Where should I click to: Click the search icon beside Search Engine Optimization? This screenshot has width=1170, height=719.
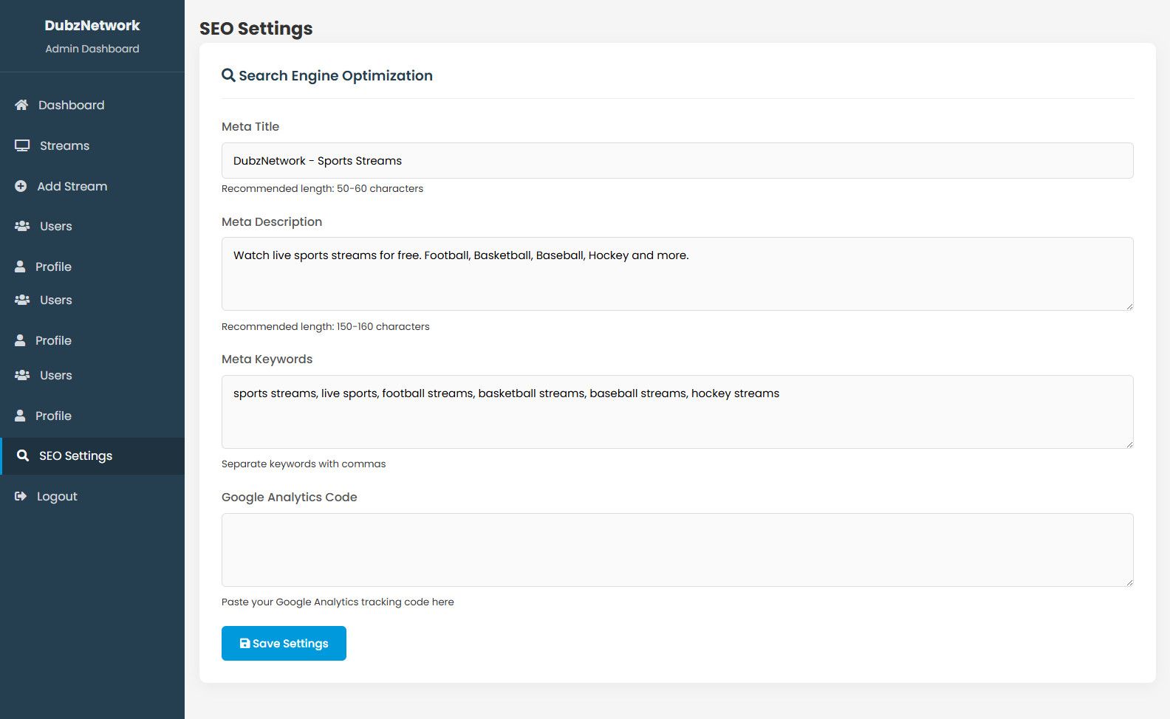pos(228,75)
